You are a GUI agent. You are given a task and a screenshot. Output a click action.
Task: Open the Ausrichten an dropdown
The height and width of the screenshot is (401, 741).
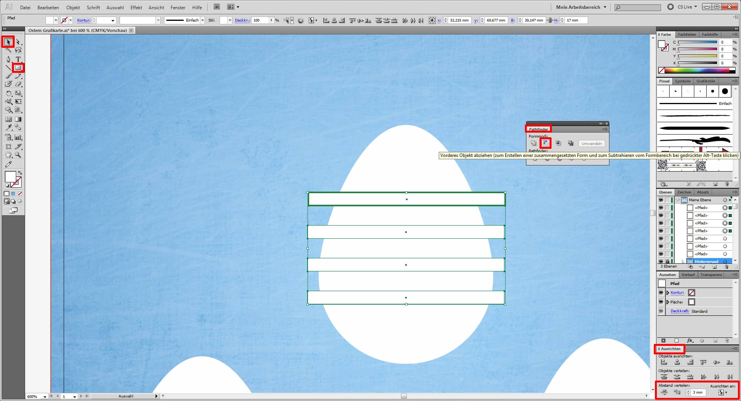722,393
